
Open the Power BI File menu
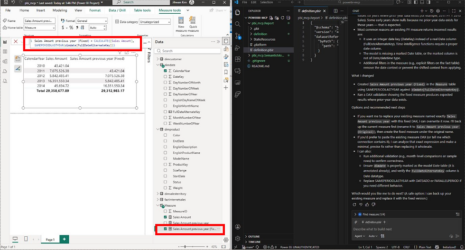click(x=8, y=10)
